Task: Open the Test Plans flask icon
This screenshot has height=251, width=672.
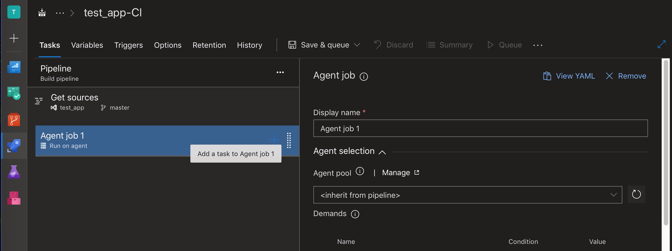Action: click(x=14, y=172)
